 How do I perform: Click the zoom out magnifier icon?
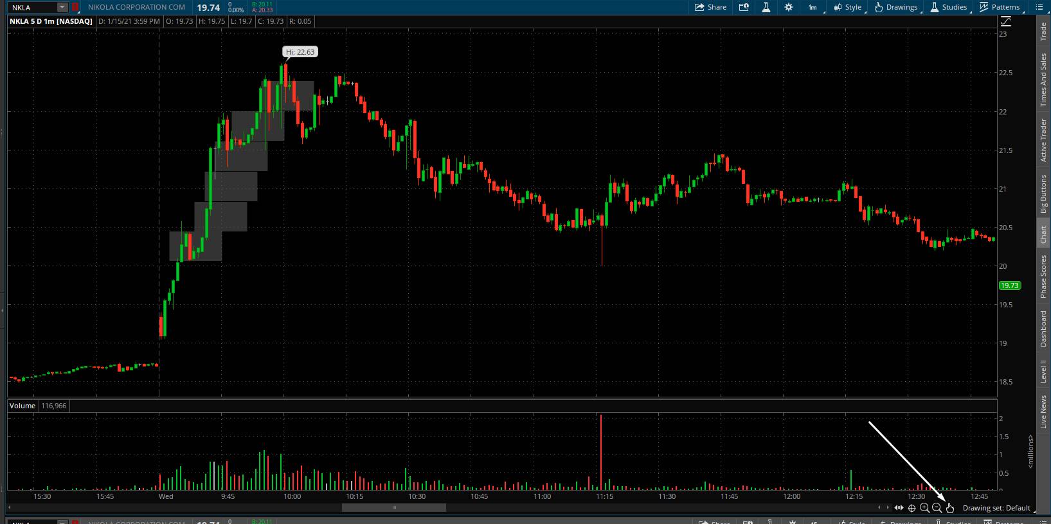coord(937,508)
